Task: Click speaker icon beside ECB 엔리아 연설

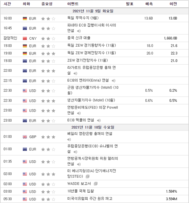Action: 113,81
